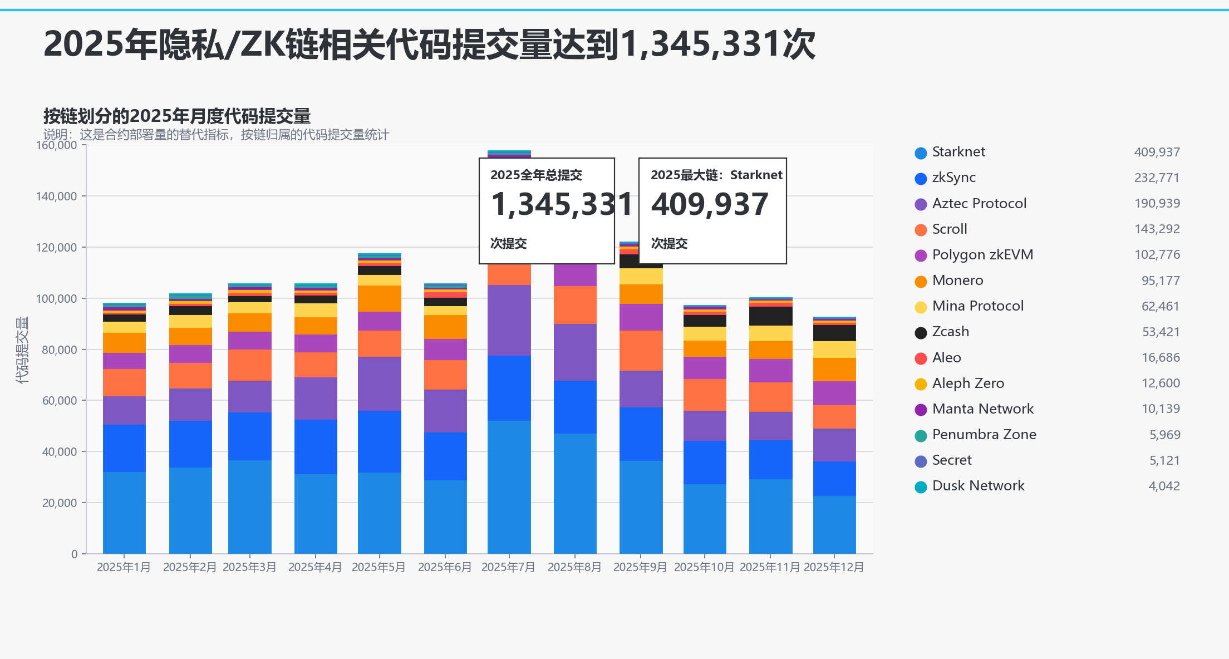Image resolution: width=1229 pixels, height=659 pixels.
Task: Click the 2025年2月 axis label
Action: [190, 567]
